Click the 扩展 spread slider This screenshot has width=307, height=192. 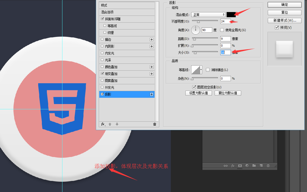tap(205, 45)
